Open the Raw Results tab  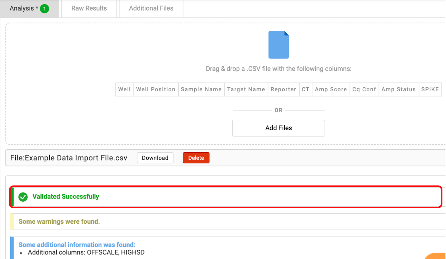pyautogui.click(x=89, y=9)
